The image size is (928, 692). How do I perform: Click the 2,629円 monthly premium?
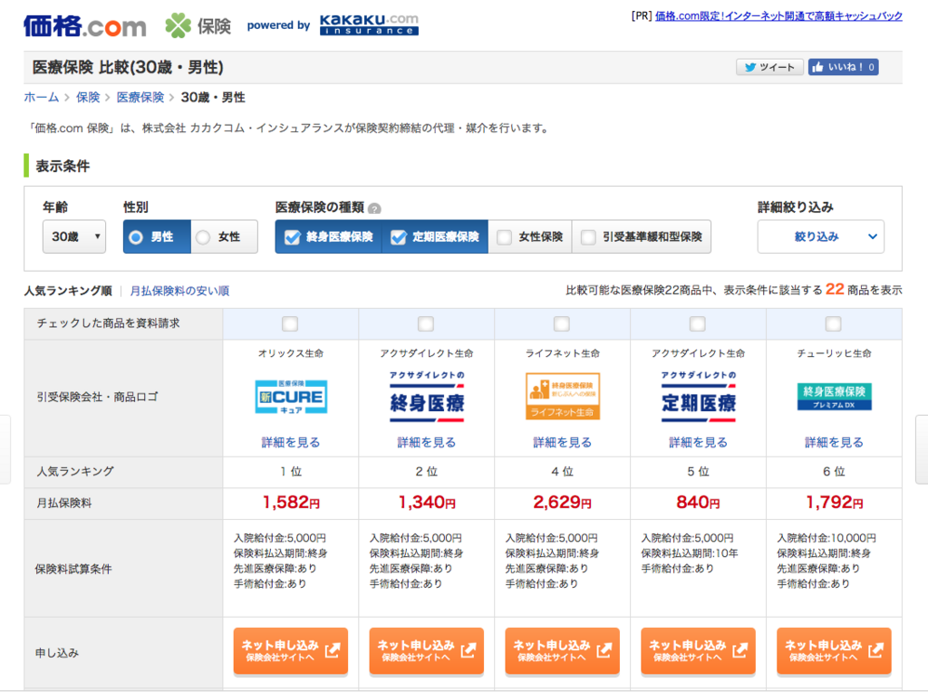click(x=562, y=503)
